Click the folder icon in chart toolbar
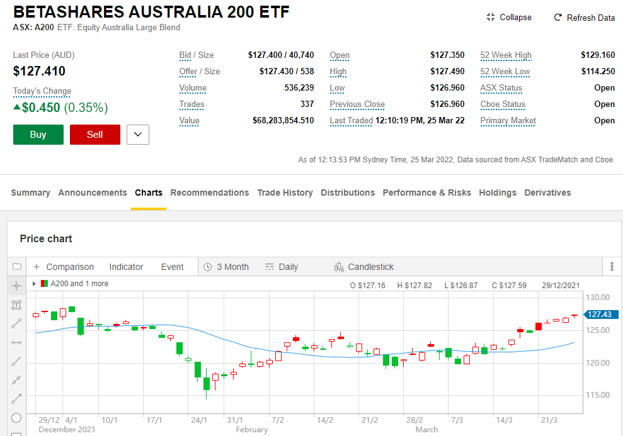Image resolution: width=623 pixels, height=436 pixels. point(16,266)
